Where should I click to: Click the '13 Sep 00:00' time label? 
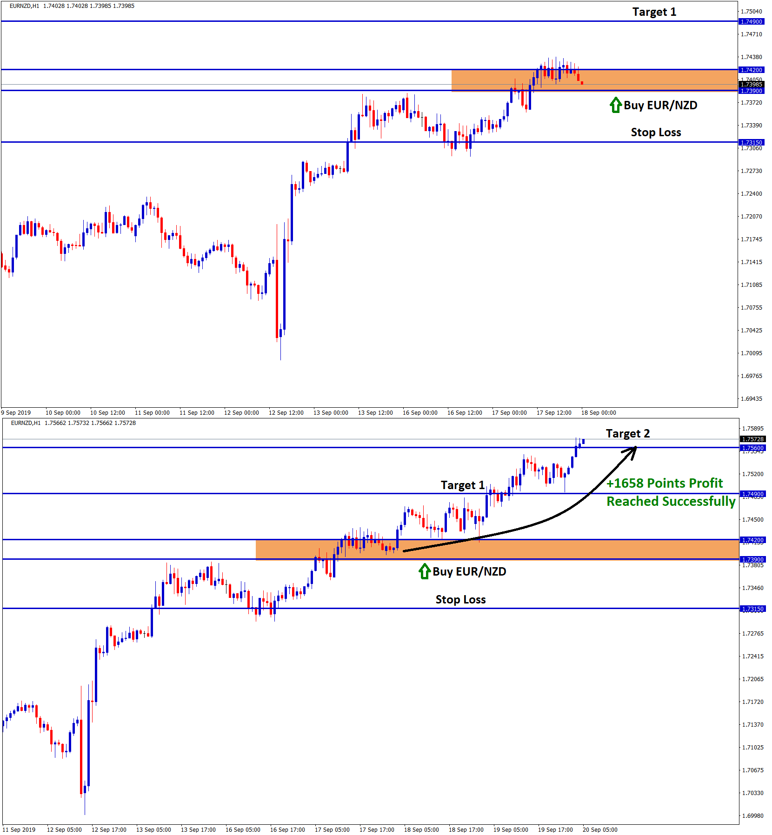click(331, 412)
